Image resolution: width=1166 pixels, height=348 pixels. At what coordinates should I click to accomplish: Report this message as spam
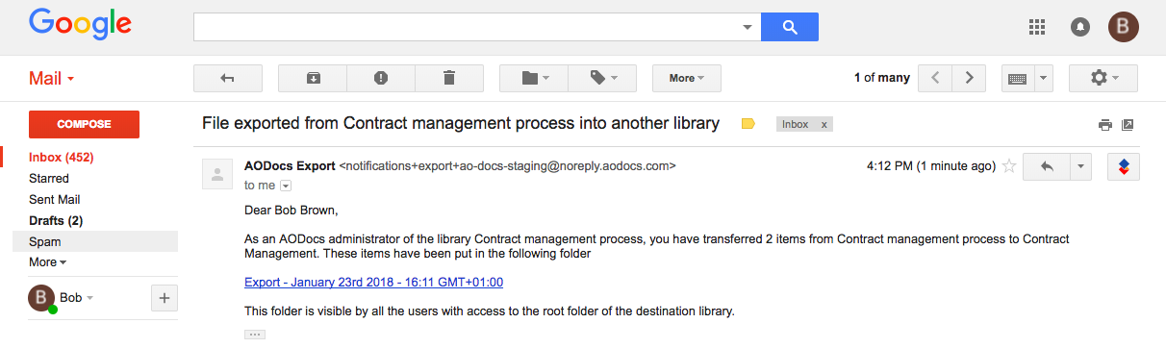tap(381, 78)
